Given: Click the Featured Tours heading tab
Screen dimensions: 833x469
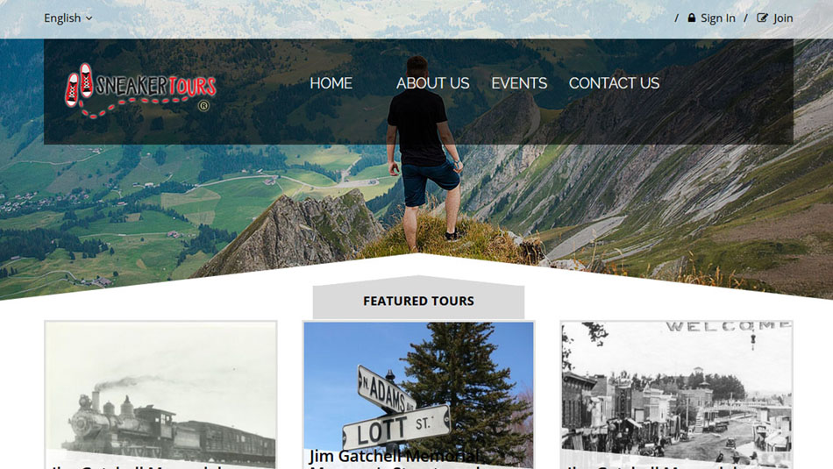Looking at the screenshot, I should (x=418, y=301).
